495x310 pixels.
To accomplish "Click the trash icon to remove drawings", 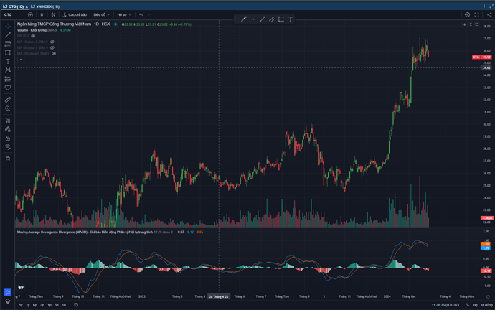I will [x=8, y=159].
